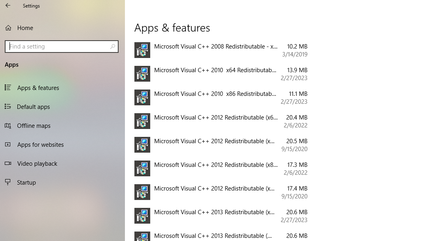Viewport: 440px width, 241px height.
Task: Click the 20.5 MB size value
Action: [x=296, y=141]
